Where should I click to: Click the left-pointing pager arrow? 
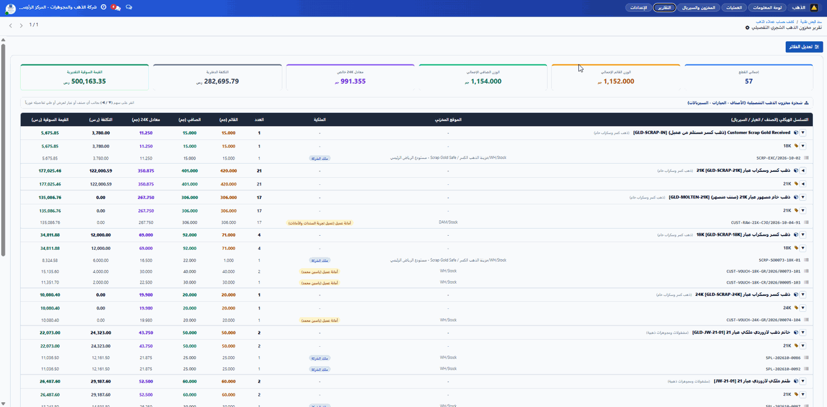pyautogui.click(x=11, y=25)
